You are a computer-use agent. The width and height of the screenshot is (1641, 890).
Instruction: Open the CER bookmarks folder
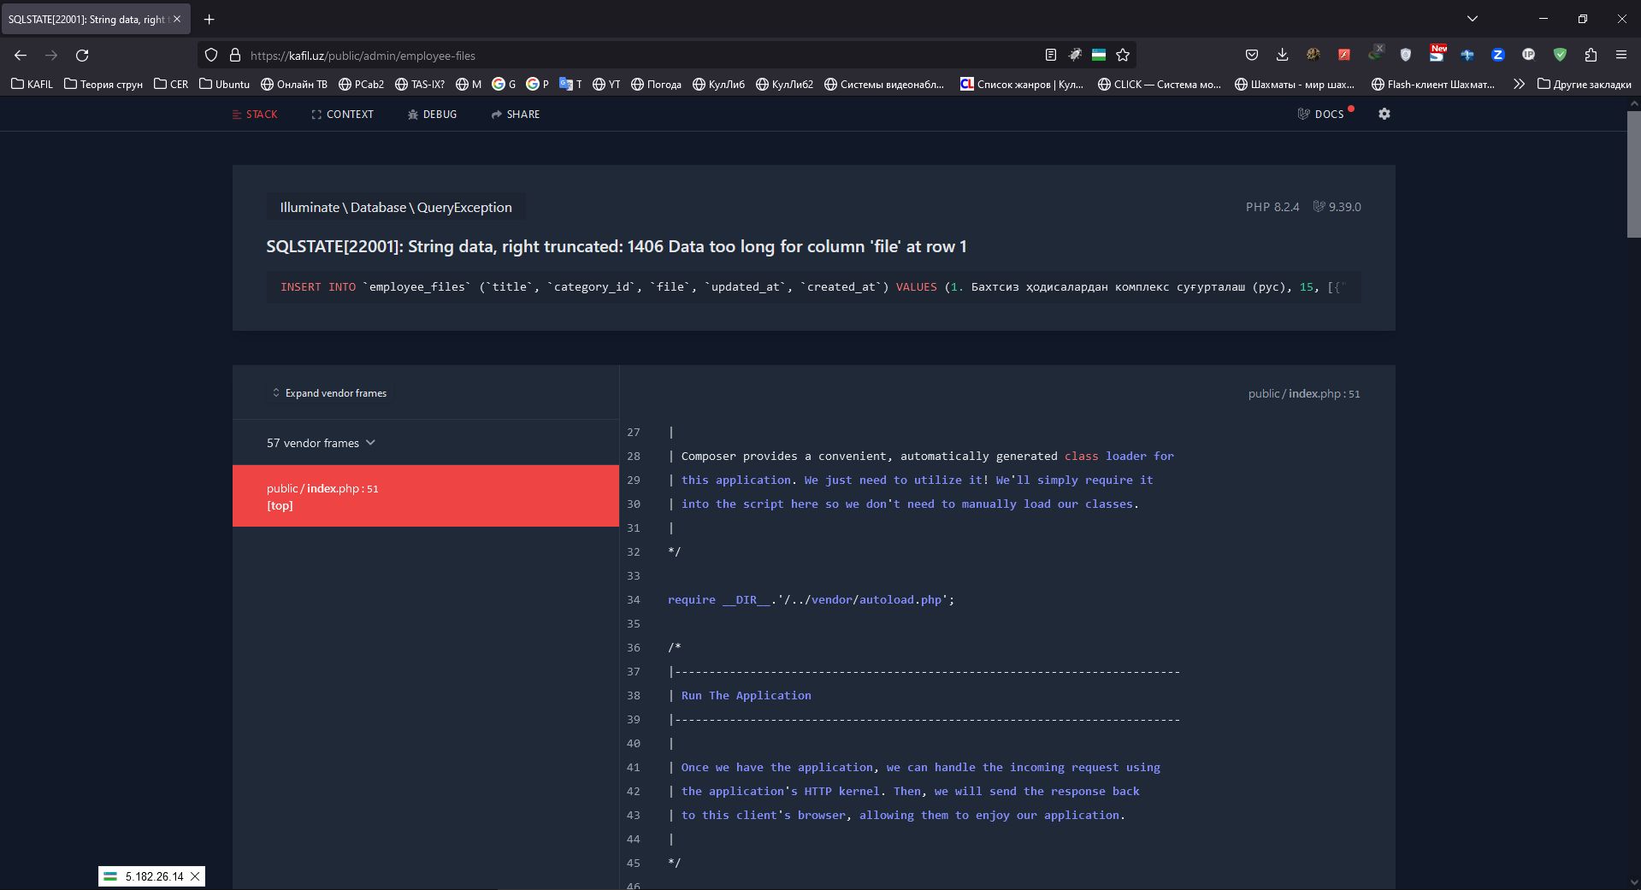171,84
